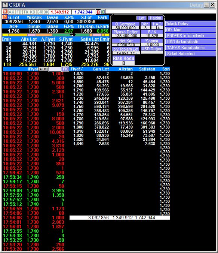The height and width of the screenshot is (253, 218).
Task: Open the AK toolbar button
Action: (x=12, y=12)
